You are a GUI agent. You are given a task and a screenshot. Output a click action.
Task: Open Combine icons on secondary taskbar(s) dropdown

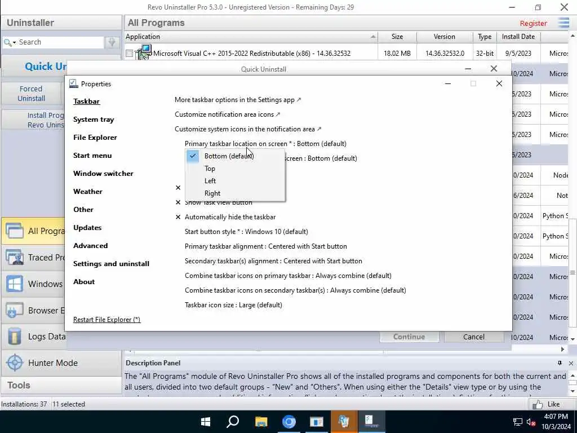(295, 290)
